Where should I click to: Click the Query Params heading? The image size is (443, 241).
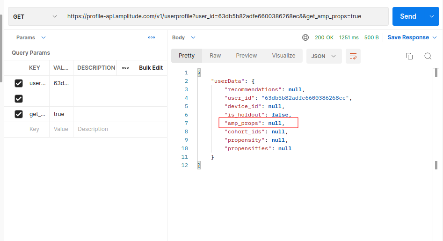[x=31, y=53]
